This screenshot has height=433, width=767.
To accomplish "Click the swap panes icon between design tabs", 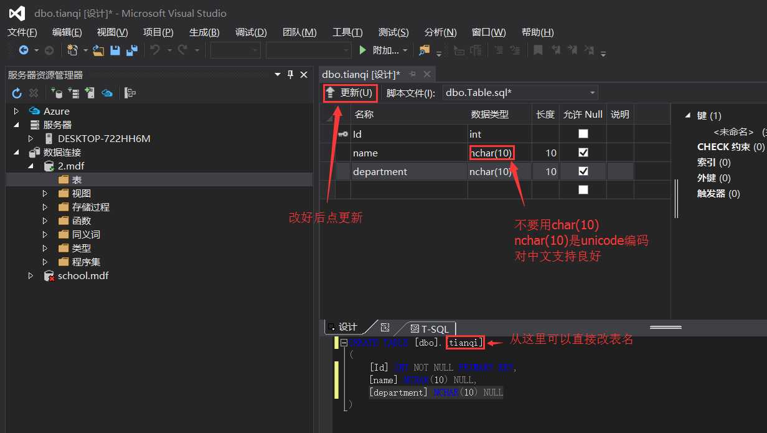I will pos(385,328).
